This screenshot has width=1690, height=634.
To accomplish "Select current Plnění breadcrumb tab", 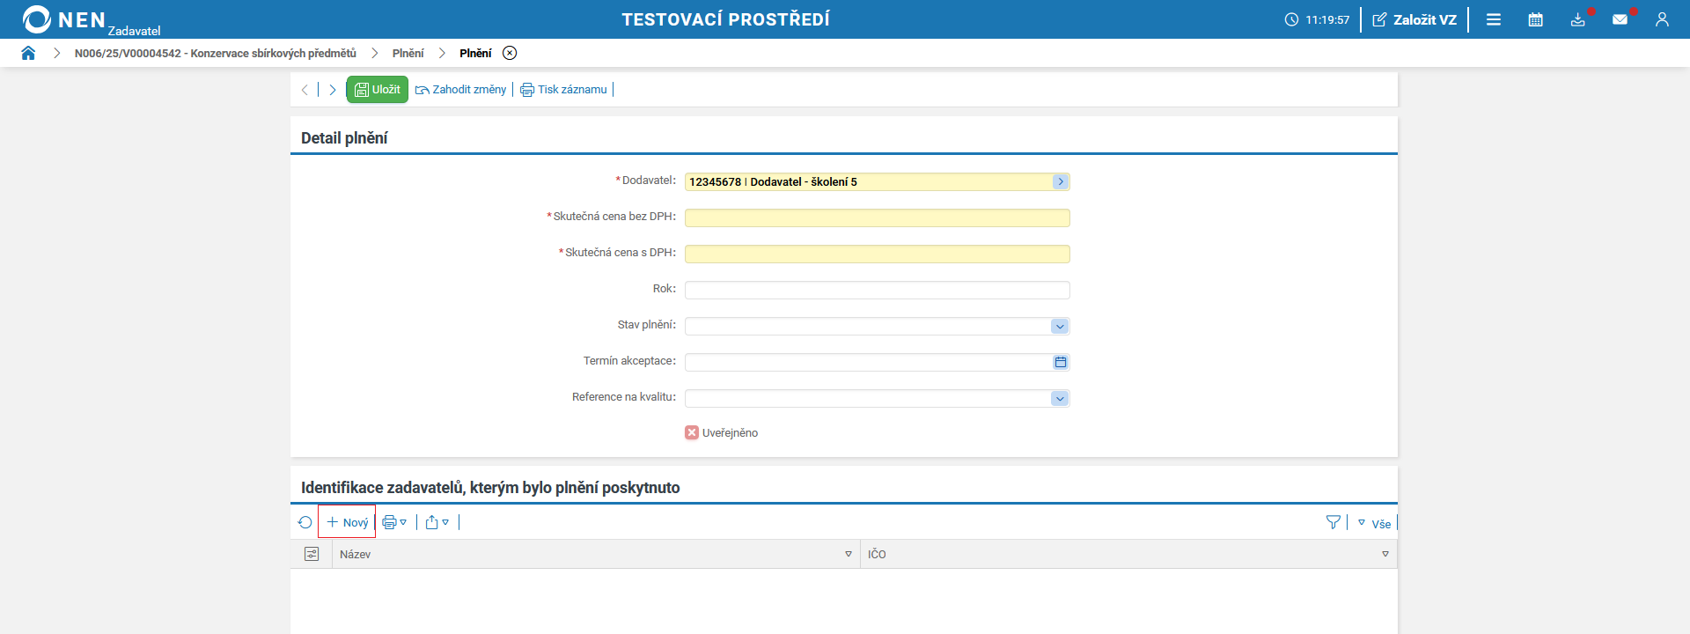I will click(475, 53).
